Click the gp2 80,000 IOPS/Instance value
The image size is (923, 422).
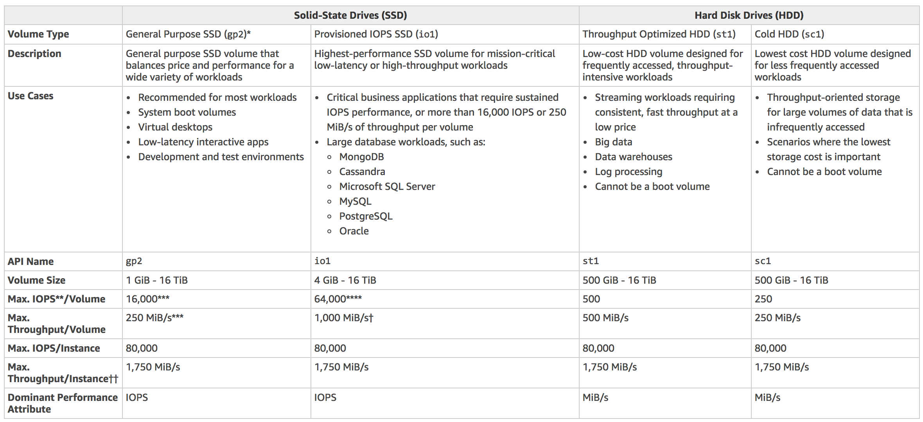(142, 348)
